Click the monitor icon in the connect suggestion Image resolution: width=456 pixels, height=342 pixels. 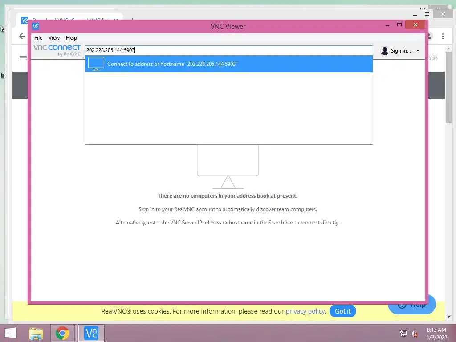pos(96,64)
